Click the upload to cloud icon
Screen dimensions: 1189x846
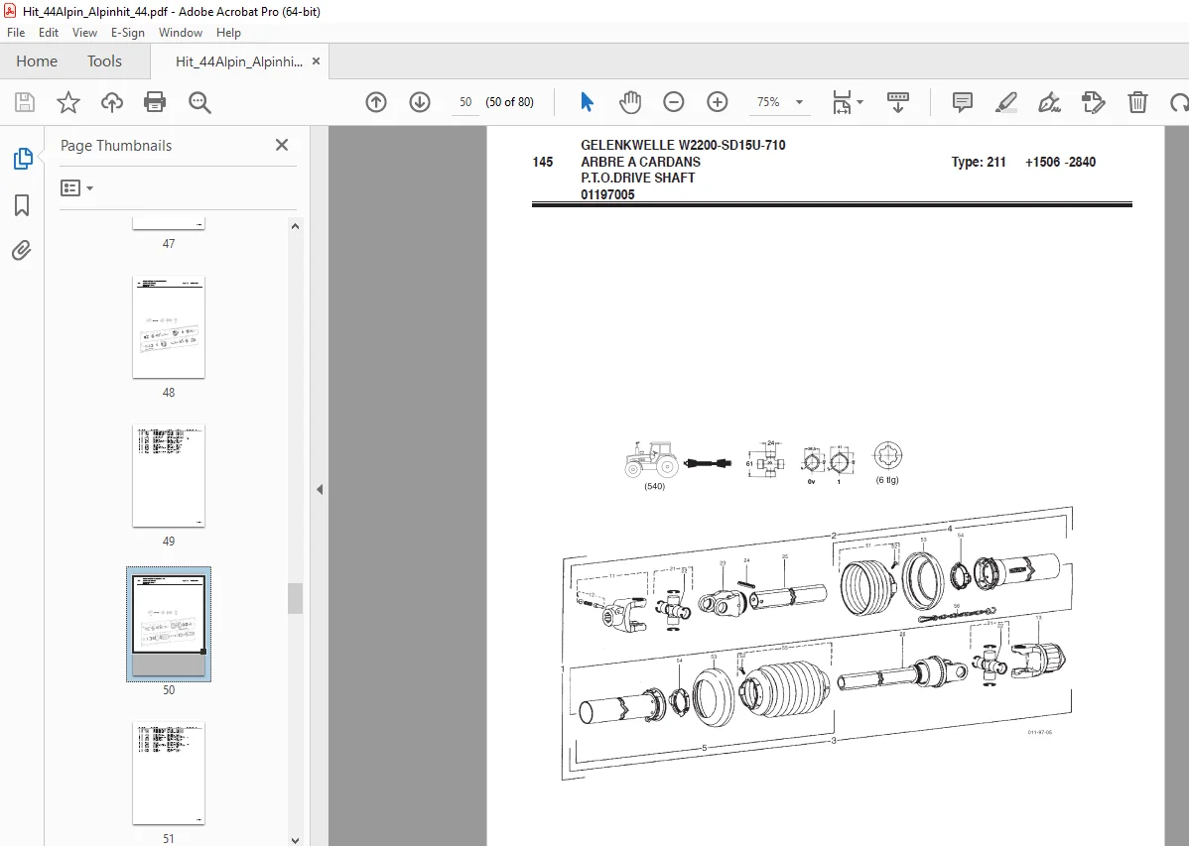[x=111, y=102]
